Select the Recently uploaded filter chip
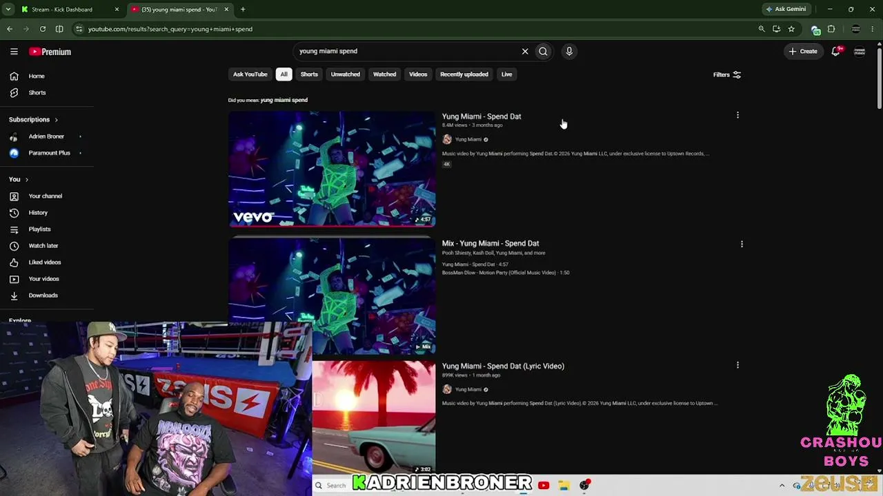883x496 pixels. pos(464,74)
